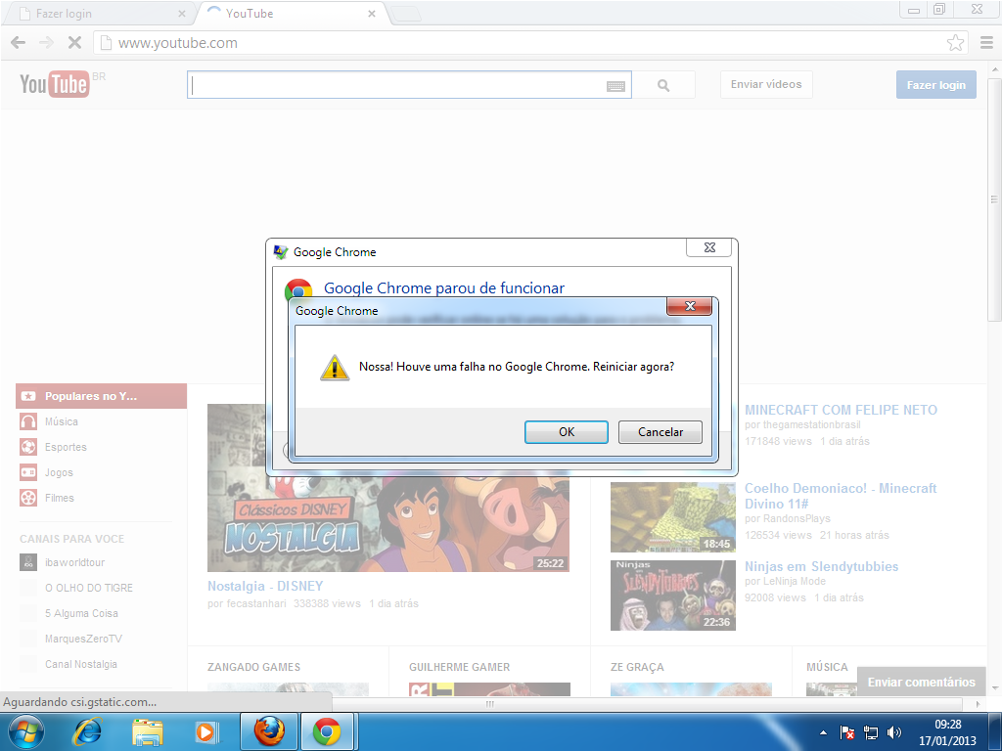Open the Action Center flag icon
Viewport: 1002px width, 751px height.
click(x=846, y=732)
